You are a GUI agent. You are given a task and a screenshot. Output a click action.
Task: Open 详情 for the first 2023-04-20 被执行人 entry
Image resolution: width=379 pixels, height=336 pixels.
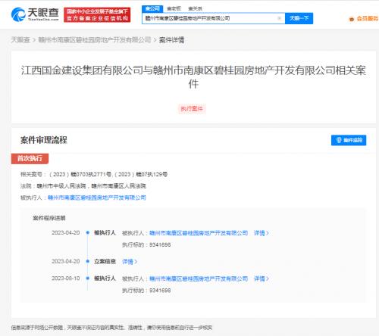coord(262,233)
